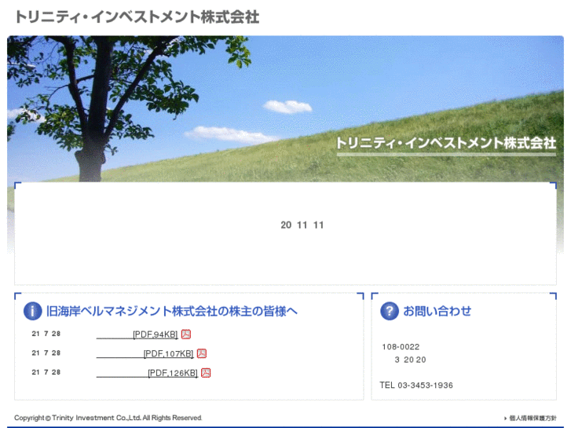The height and width of the screenshot is (428, 571).
Task: Open the [PDF,94KB] document link
Action: point(137,335)
